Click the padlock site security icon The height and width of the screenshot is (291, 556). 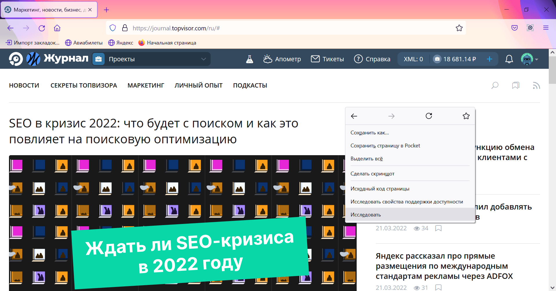click(x=125, y=28)
